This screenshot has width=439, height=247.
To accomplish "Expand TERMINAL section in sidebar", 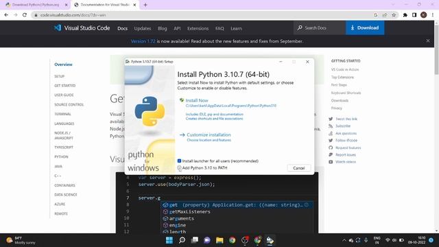I will [x=62, y=114].
